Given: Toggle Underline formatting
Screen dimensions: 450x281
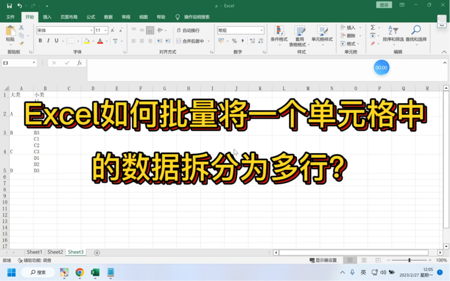Looking at the screenshot, I should pyautogui.click(x=56, y=41).
